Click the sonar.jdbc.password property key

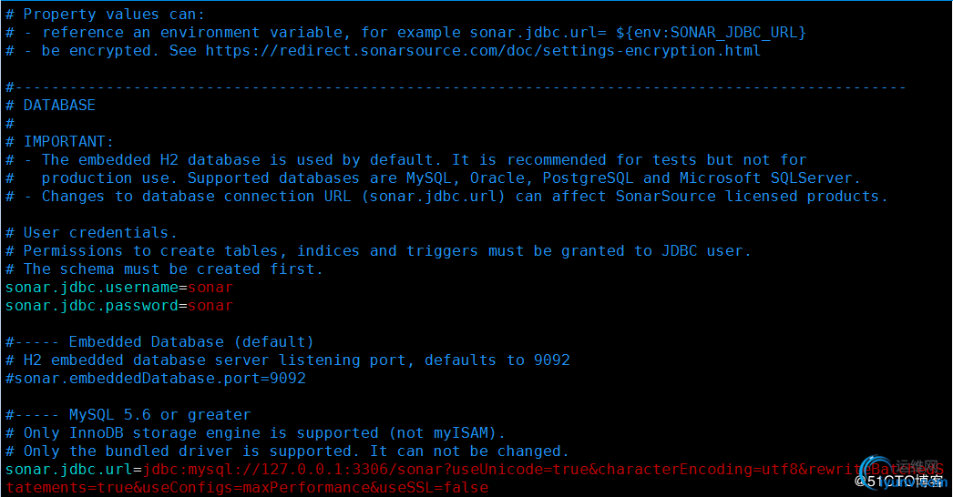pos(92,306)
